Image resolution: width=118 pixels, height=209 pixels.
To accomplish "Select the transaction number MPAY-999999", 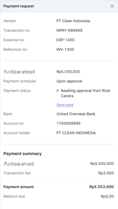I will [69, 31].
